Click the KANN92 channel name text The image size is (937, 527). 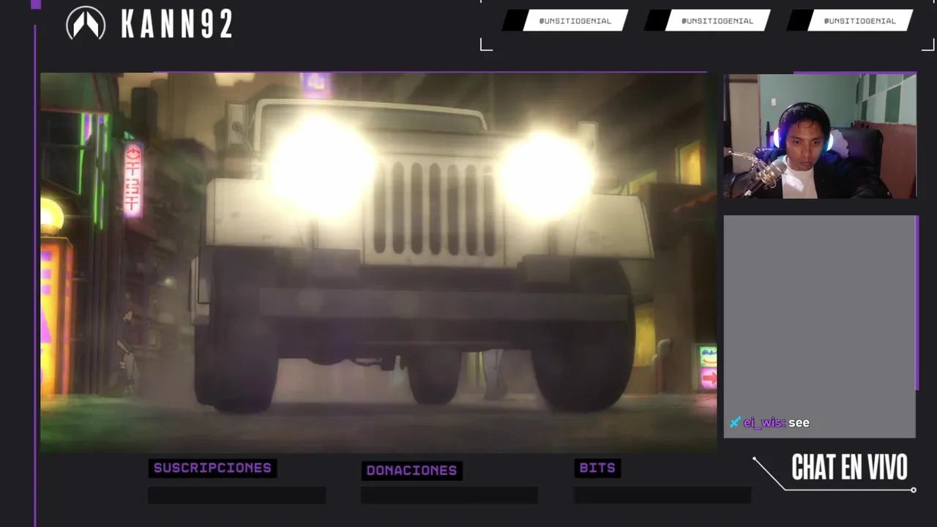pos(177,24)
